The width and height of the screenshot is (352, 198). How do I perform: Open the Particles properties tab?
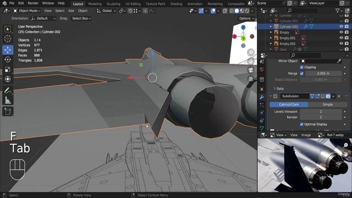(x=262, y=105)
